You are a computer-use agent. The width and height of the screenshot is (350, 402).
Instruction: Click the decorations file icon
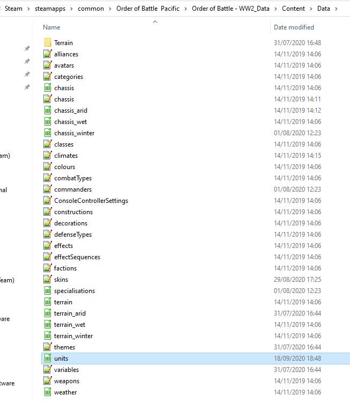tap(48, 223)
